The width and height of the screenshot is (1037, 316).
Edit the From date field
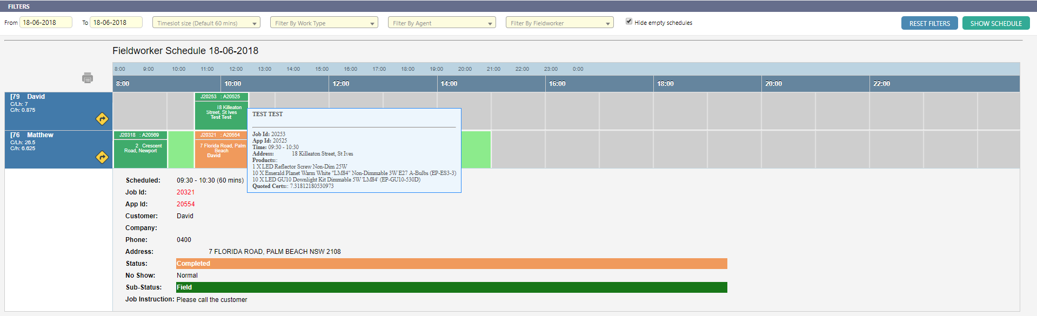coord(45,22)
